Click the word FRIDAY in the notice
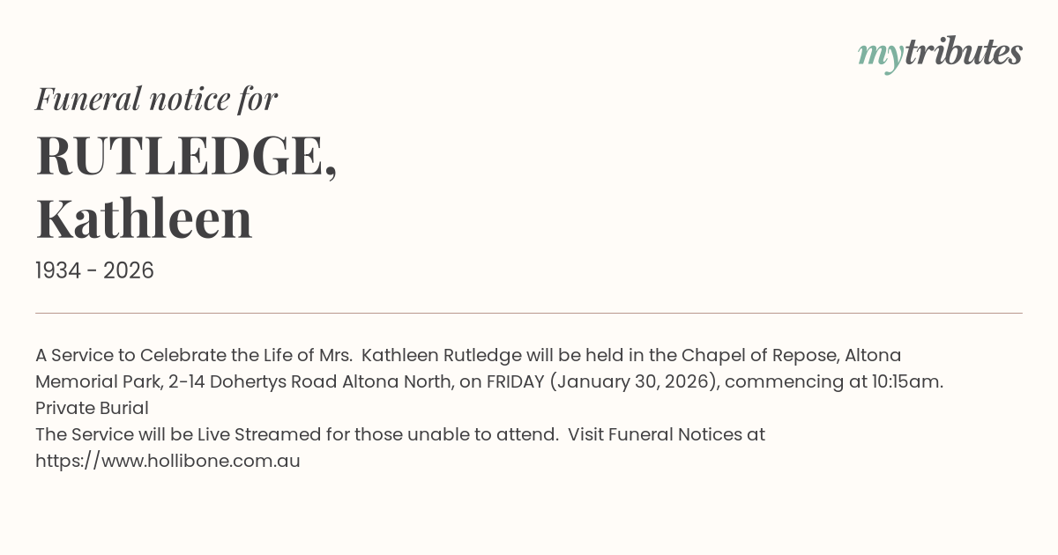This screenshot has height=555, width=1058. pyautogui.click(x=518, y=381)
